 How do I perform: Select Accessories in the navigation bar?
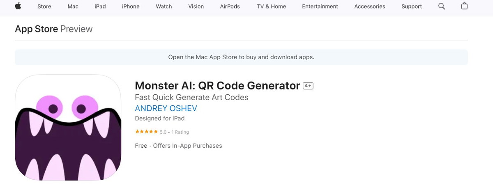tap(370, 6)
